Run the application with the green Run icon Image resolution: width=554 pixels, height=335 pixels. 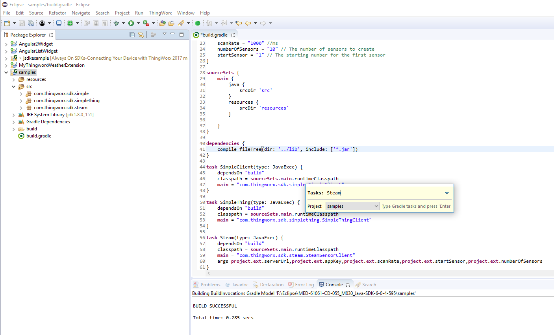[x=130, y=23]
